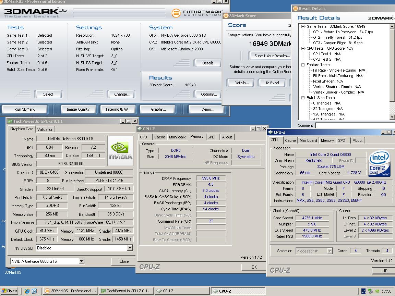The width and height of the screenshot is (395, 296).
Task: Open the graphics card selector dropdown in GPU-Z
Action: tap(81, 261)
